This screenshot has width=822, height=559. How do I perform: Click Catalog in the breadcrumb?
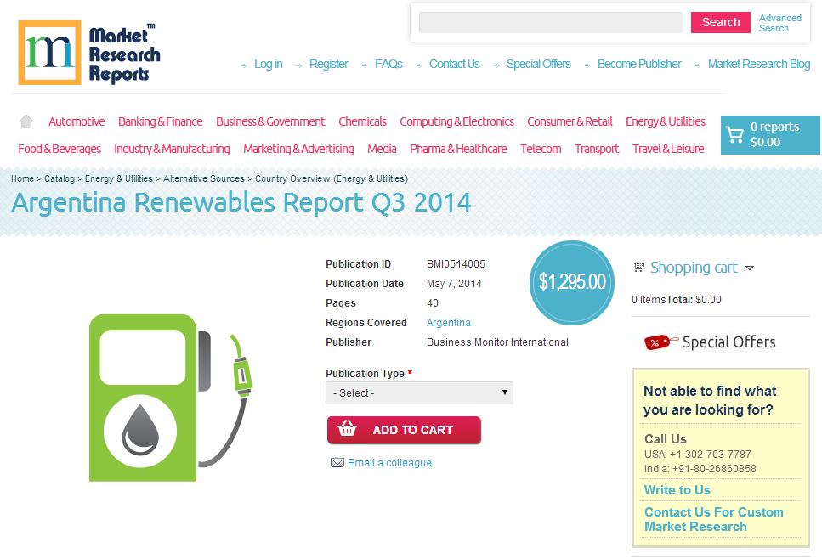point(60,178)
